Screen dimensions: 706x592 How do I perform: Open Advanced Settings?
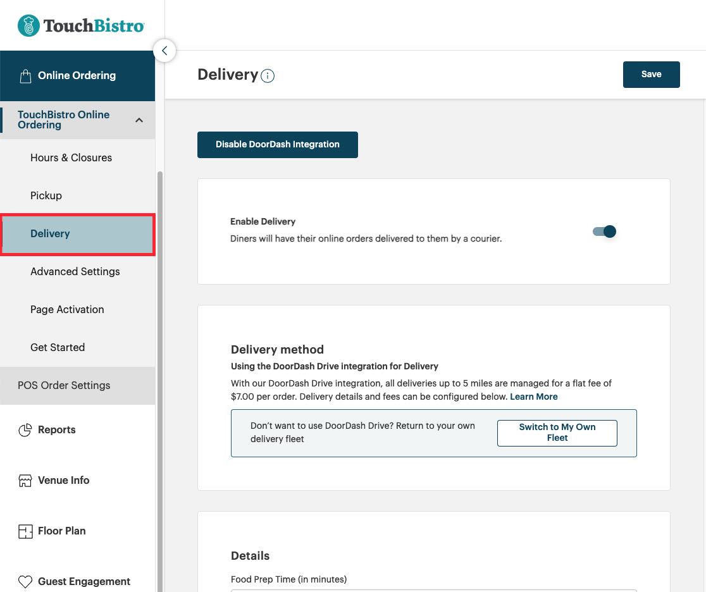75,271
